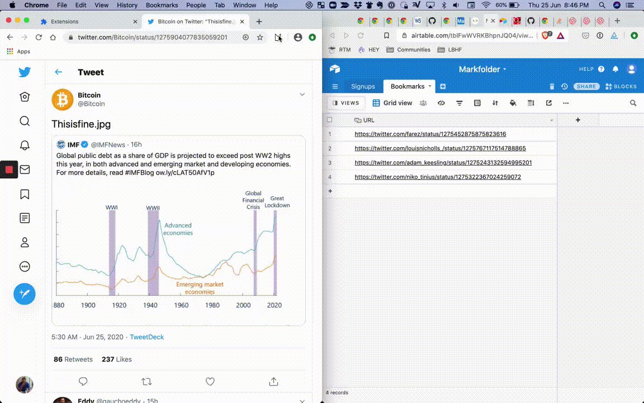Image resolution: width=644 pixels, height=403 pixels.
Task: Open Airtable more view options ellipsis
Action: [566, 103]
